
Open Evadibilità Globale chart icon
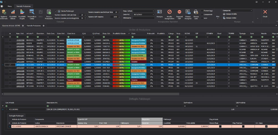point(13,12)
